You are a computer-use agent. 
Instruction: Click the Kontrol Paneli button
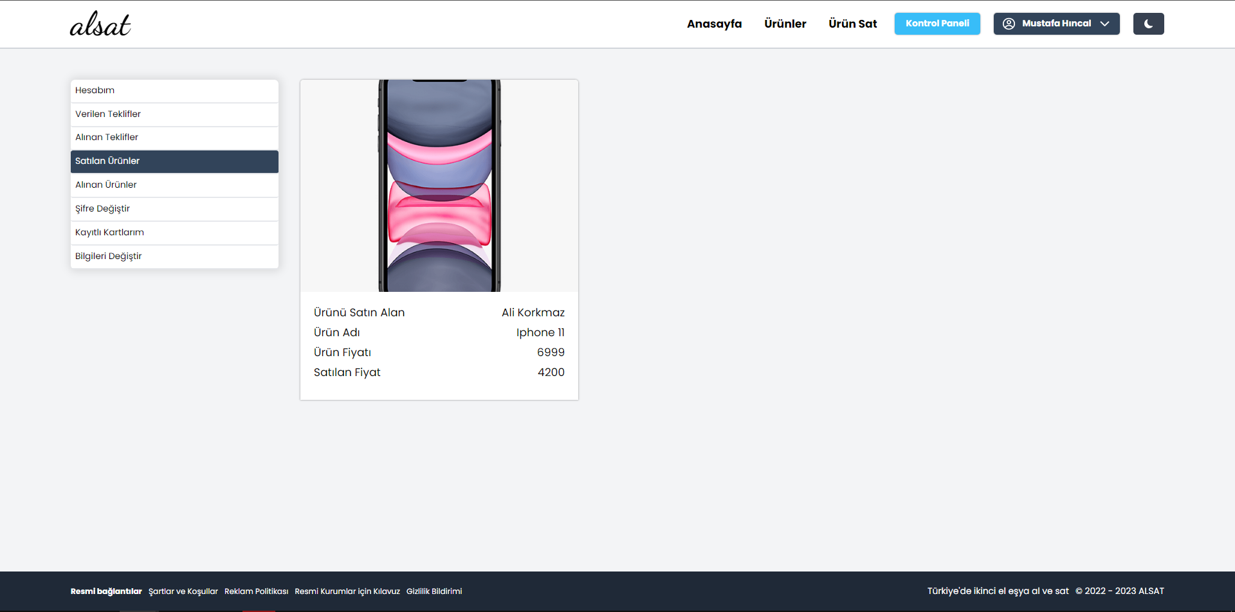(937, 24)
